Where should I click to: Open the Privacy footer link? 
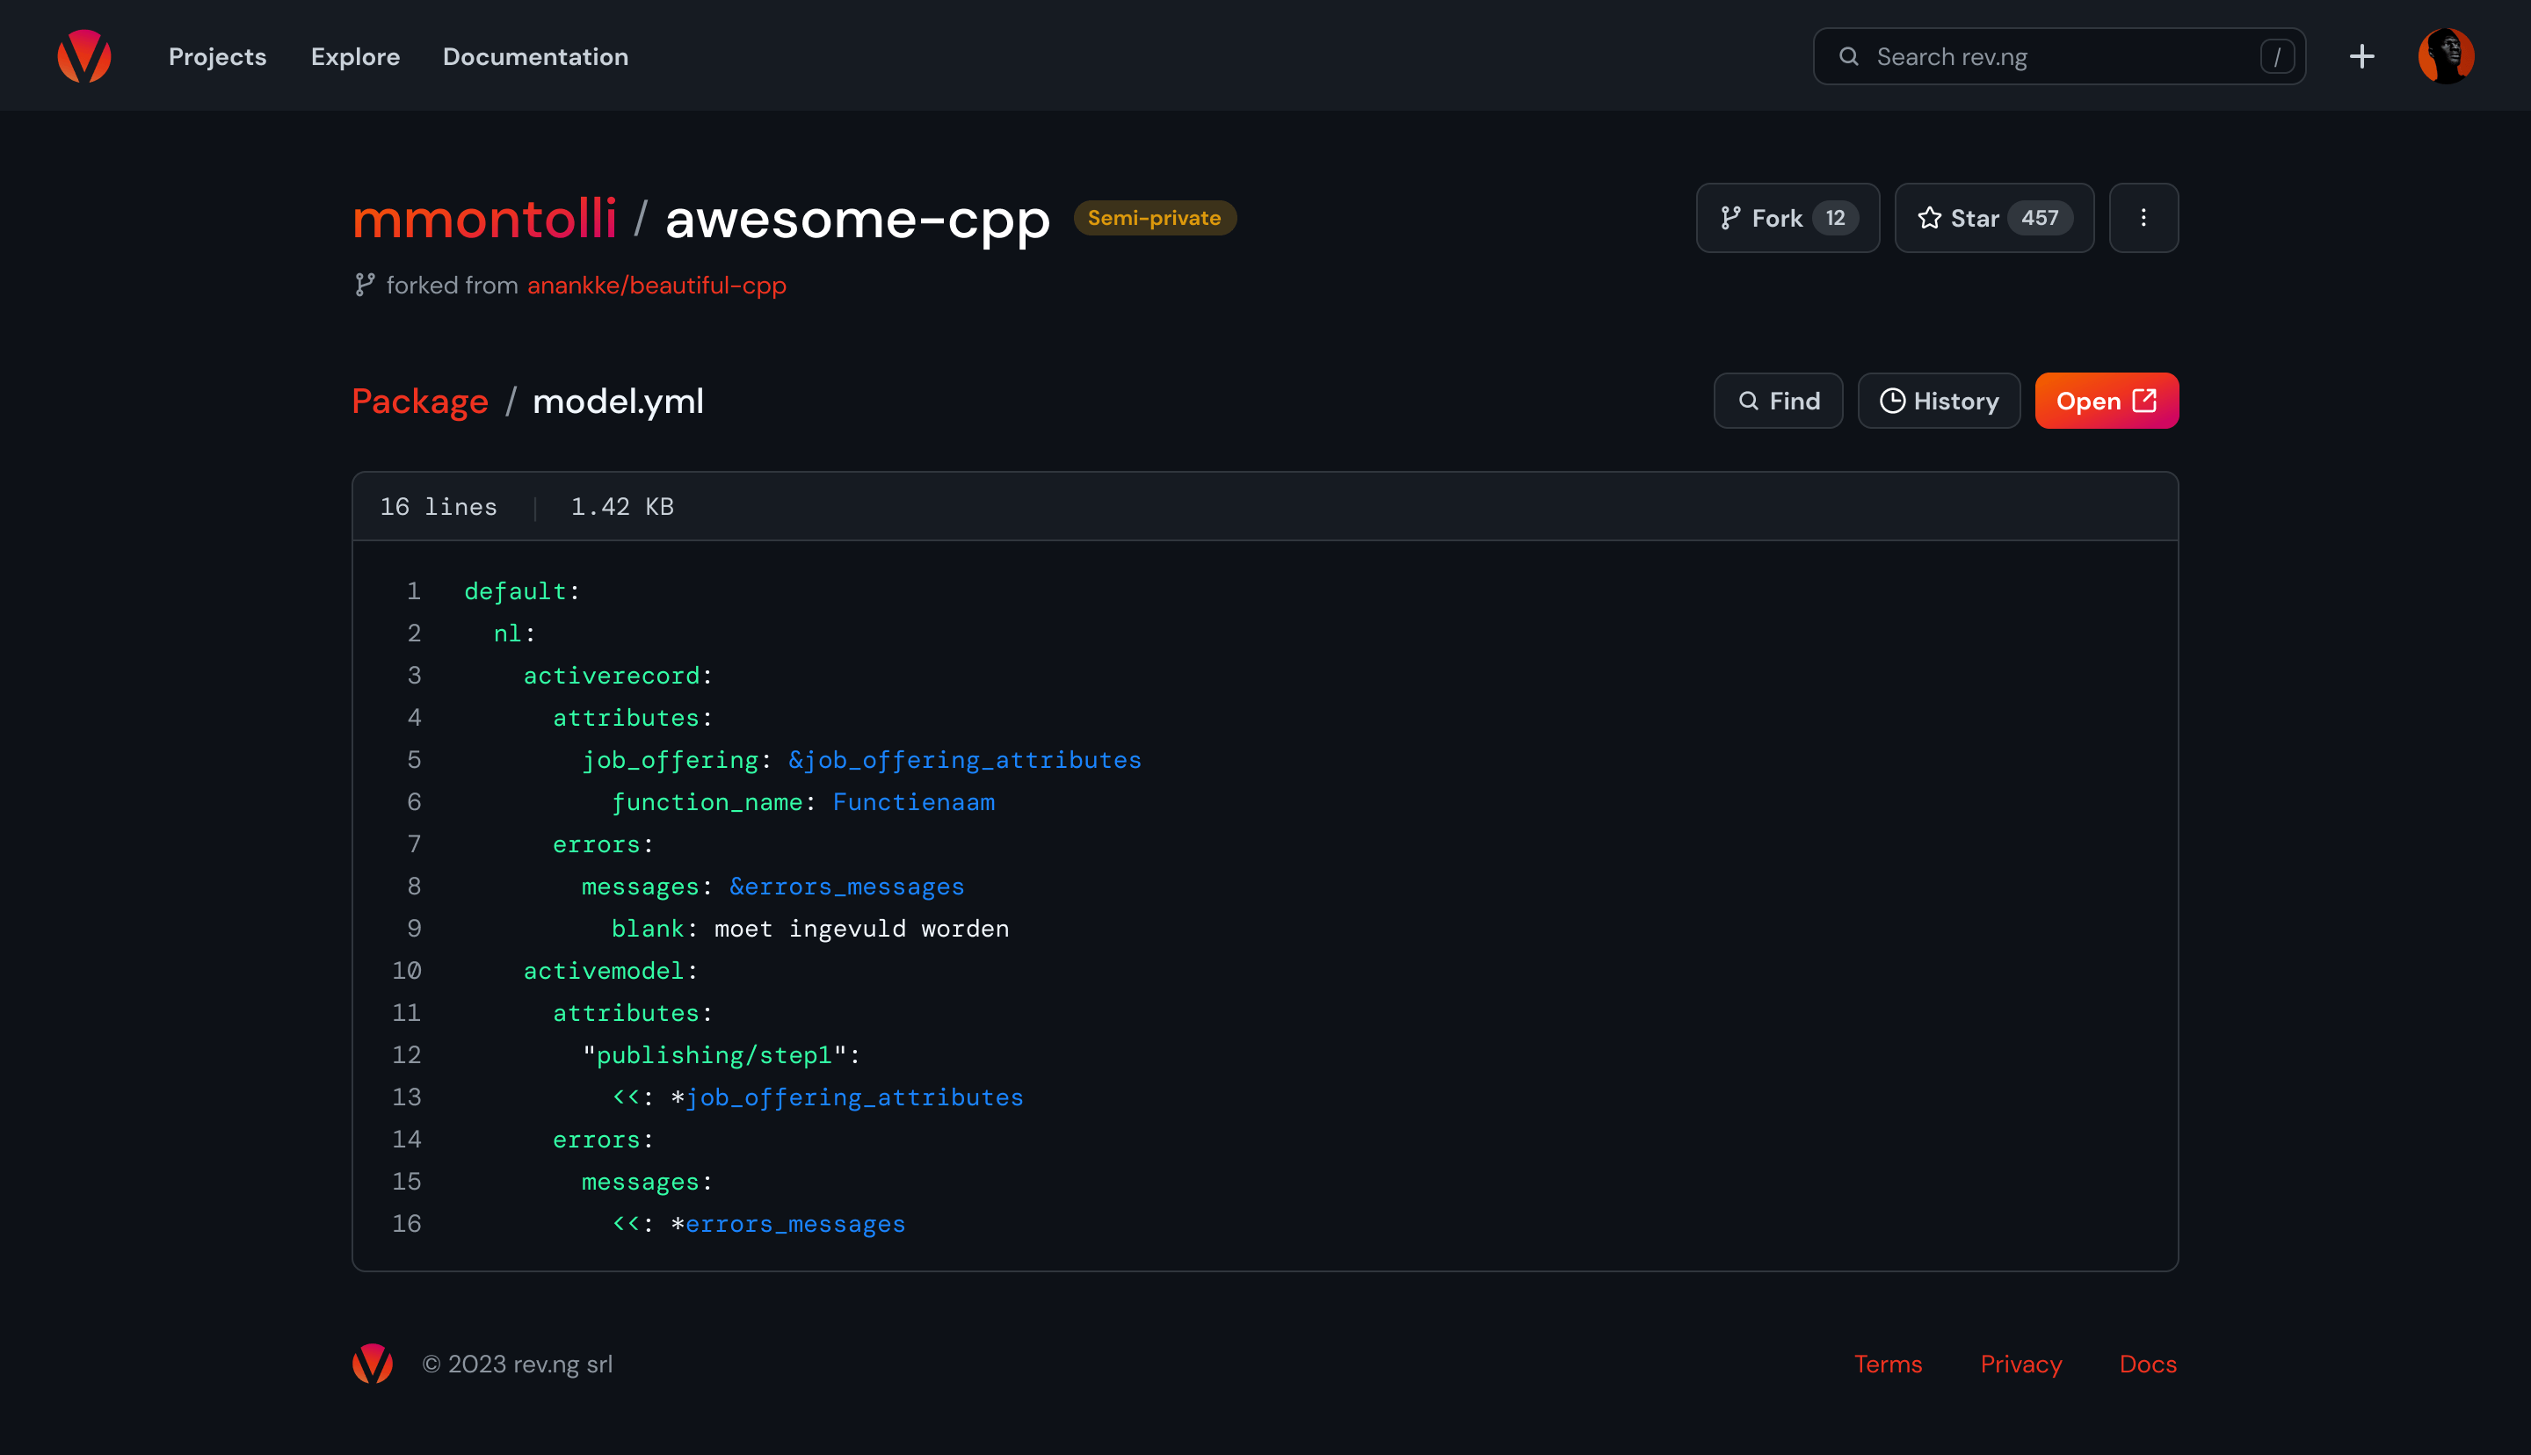(x=2020, y=1364)
